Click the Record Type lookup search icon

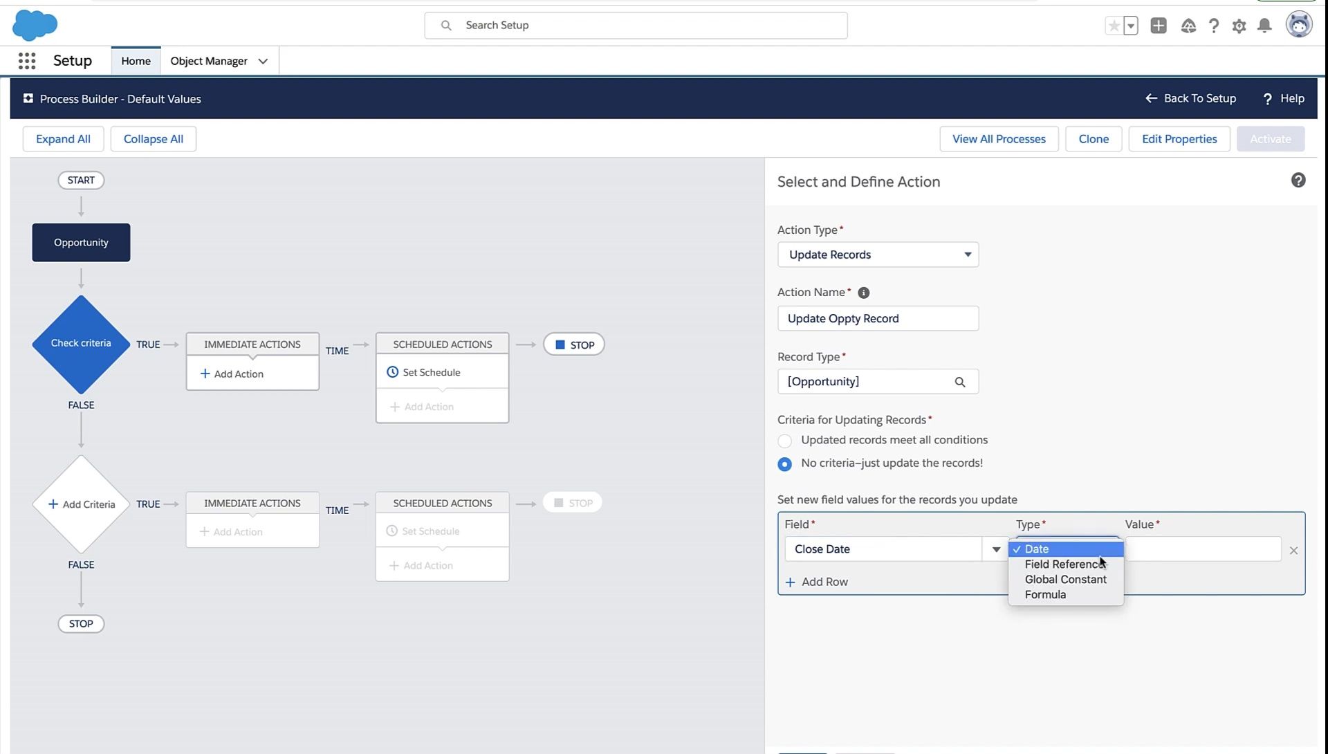click(x=960, y=382)
